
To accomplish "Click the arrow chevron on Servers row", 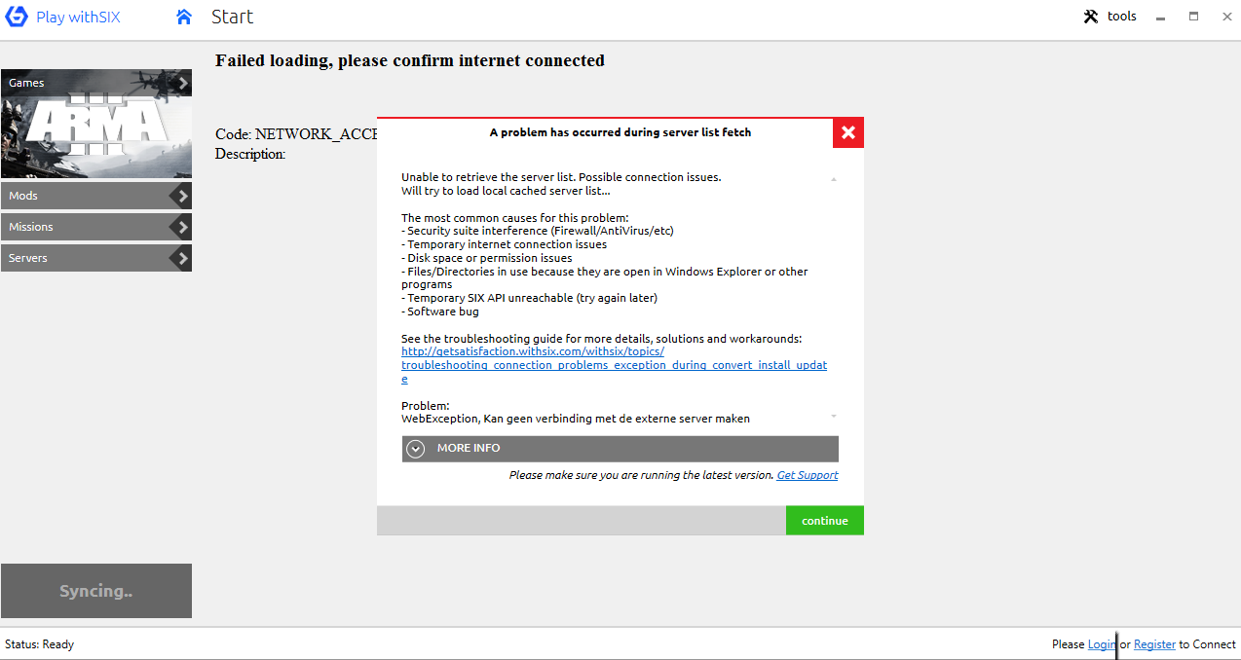I will tap(181, 258).
